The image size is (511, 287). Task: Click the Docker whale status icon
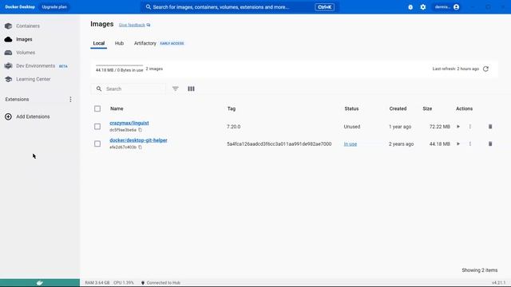pos(40,283)
